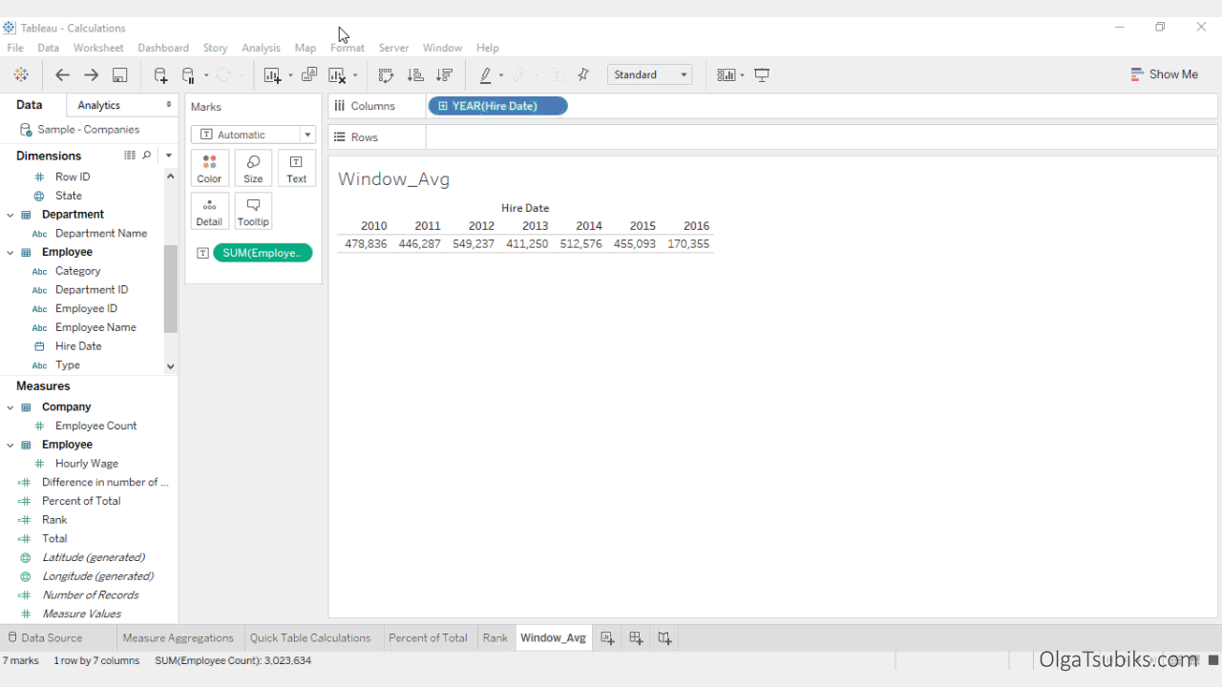Select the Department Name field
This screenshot has height=687, width=1222.
point(101,234)
